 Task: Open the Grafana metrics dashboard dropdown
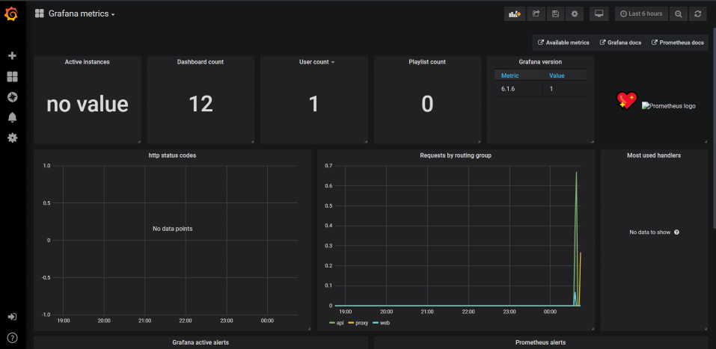click(82, 13)
